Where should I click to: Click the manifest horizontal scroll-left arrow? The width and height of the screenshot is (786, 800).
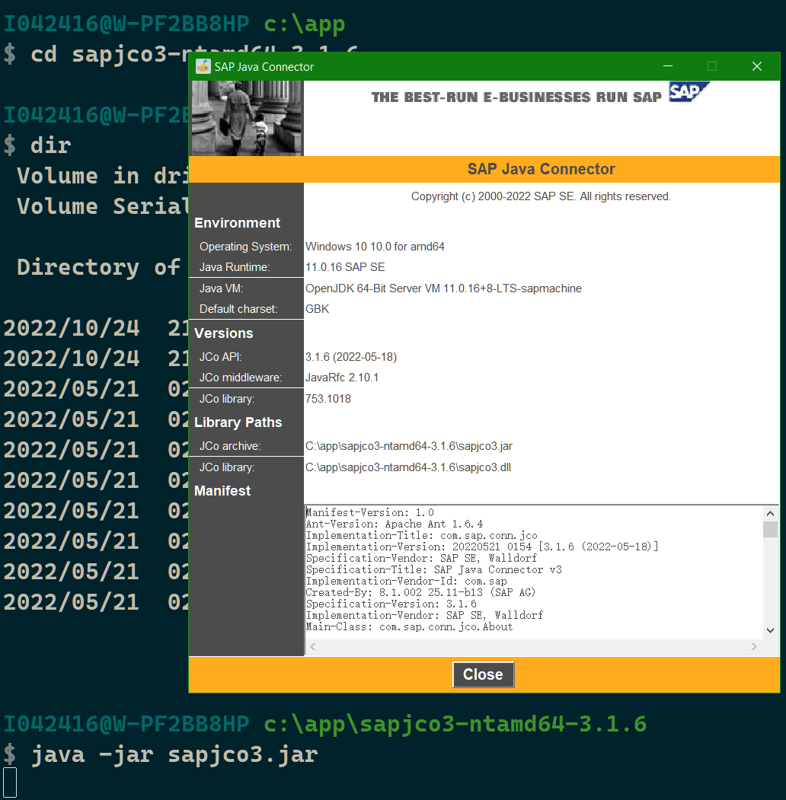[x=313, y=646]
